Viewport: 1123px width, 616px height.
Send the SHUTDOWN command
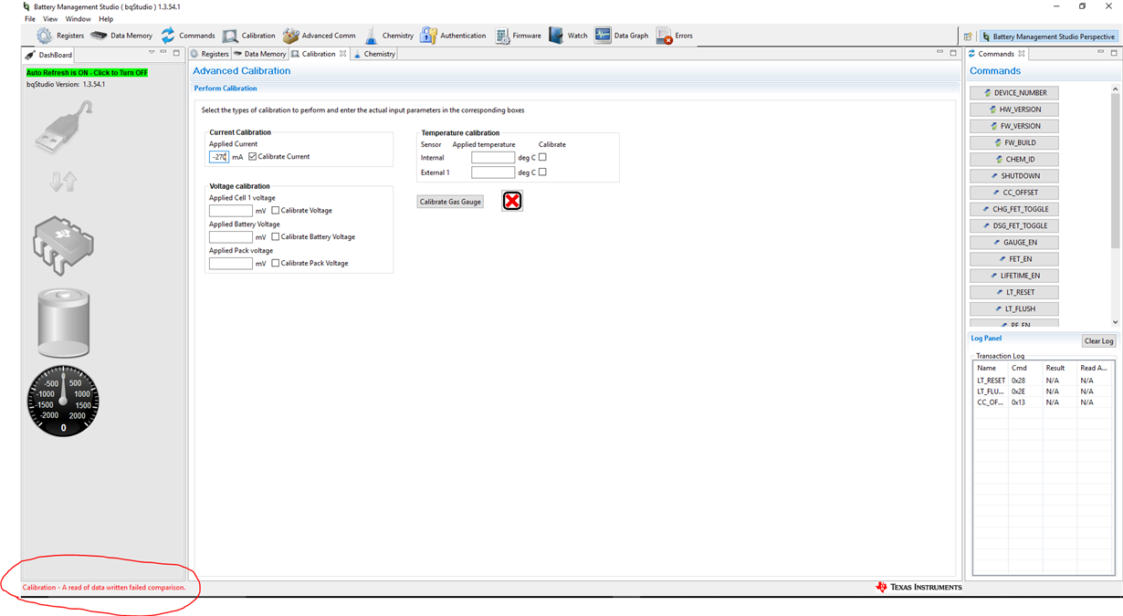(x=1014, y=176)
